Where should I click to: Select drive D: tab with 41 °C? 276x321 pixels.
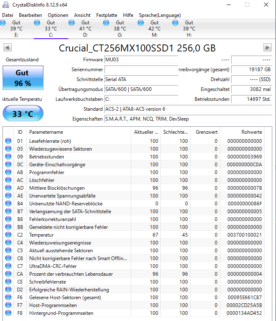coord(86,29)
